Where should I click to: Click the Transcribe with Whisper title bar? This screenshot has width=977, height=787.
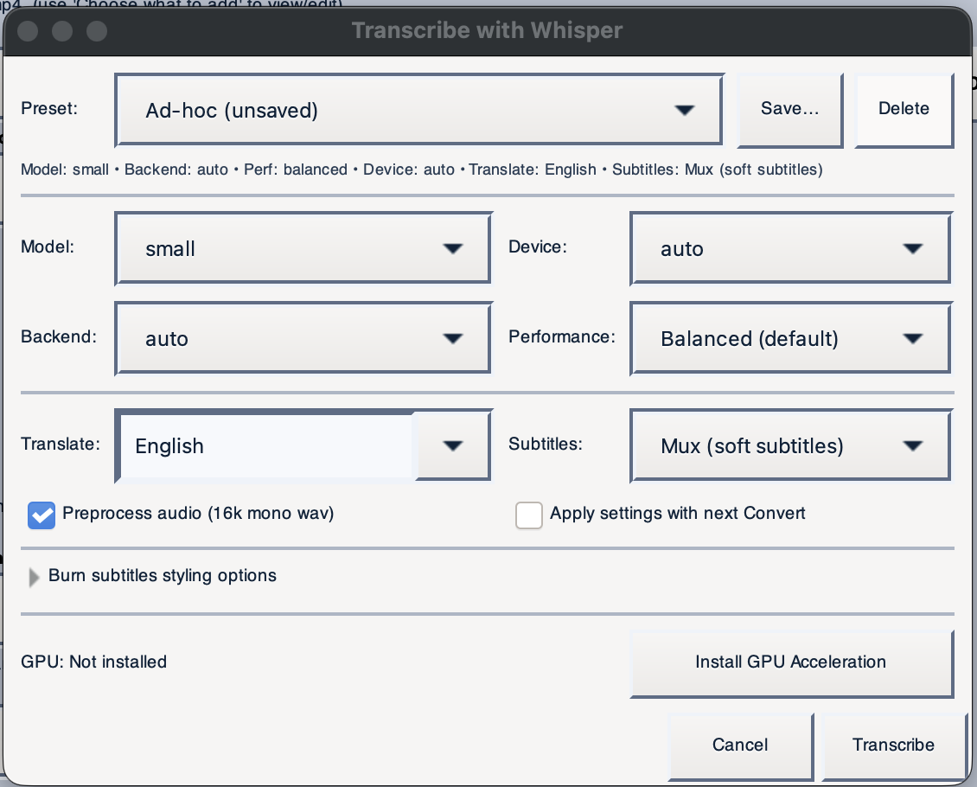click(x=487, y=31)
